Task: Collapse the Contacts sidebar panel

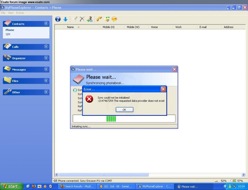Action: [x=46, y=24]
